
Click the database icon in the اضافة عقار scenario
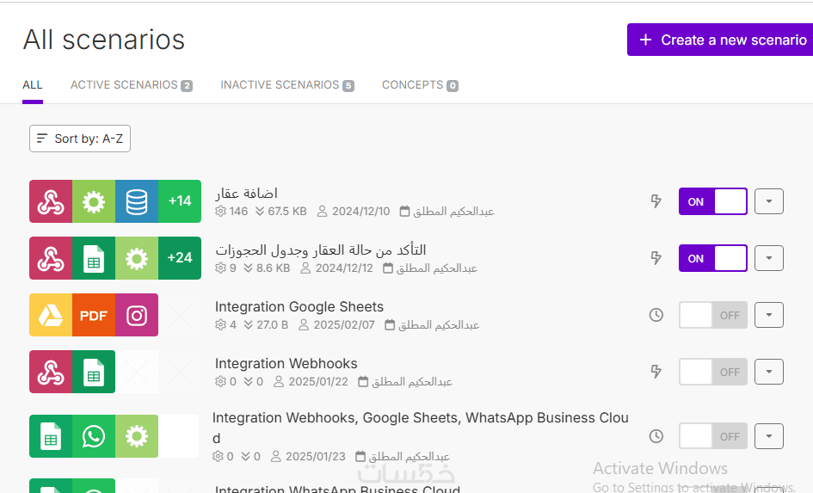pos(137,201)
